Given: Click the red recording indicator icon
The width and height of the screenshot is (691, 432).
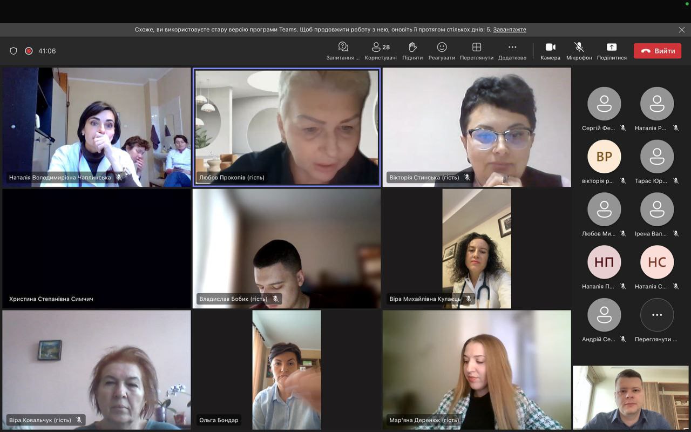Looking at the screenshot, I should [29, 51].
